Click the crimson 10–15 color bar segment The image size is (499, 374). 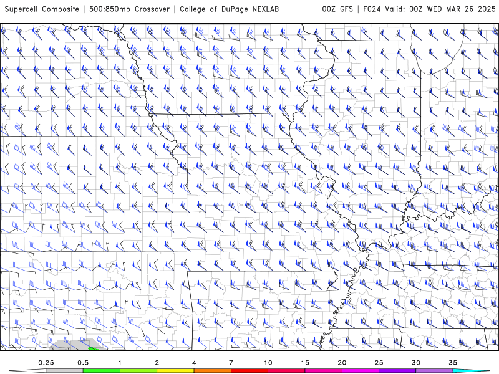coord(286,371)
